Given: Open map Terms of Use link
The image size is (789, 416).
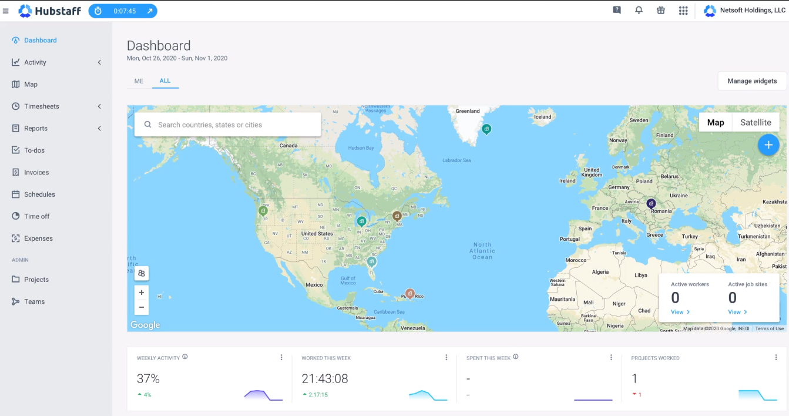Looking at the screenshot, I should [x=769, y=328].
